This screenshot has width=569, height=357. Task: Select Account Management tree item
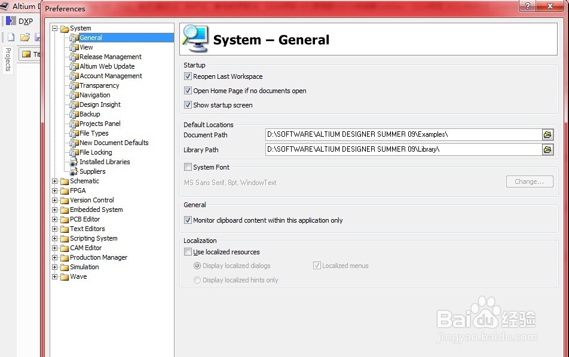[x=111, y=76]
